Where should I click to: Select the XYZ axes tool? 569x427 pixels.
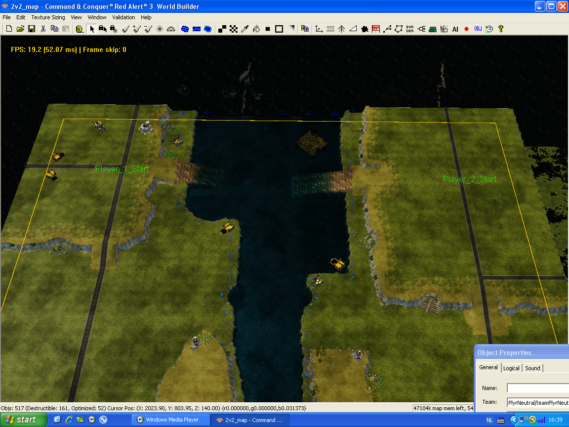tap(319, 29)
